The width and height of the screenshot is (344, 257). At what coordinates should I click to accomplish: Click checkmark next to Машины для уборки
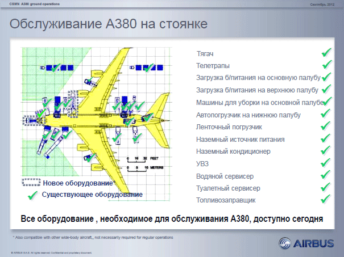(x=328, y=102)
